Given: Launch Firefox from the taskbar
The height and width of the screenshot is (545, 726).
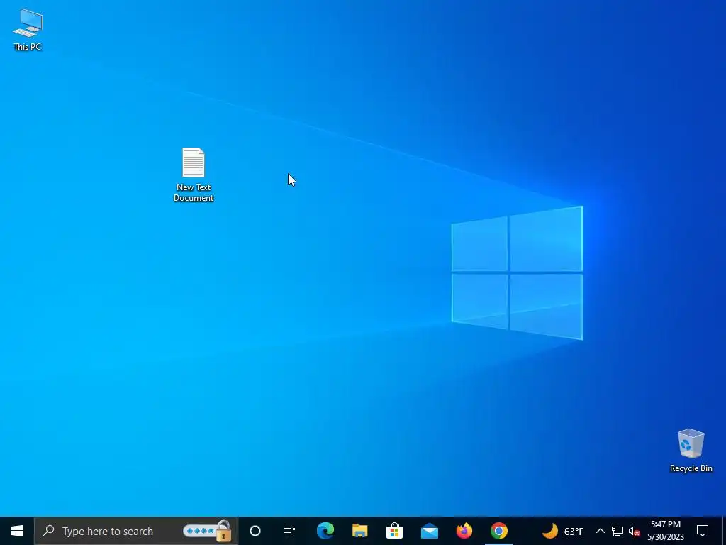Looking at the screenshot, I should (464, 531).
